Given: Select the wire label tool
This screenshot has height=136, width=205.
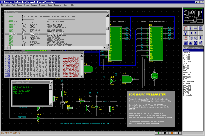Looking at the screenshot, I should [195, 28].
